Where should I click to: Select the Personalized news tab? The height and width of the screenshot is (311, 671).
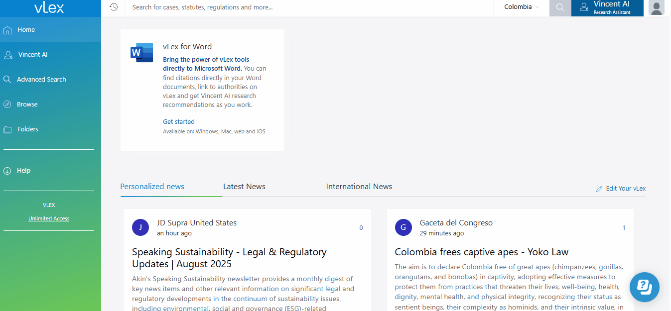152,187
